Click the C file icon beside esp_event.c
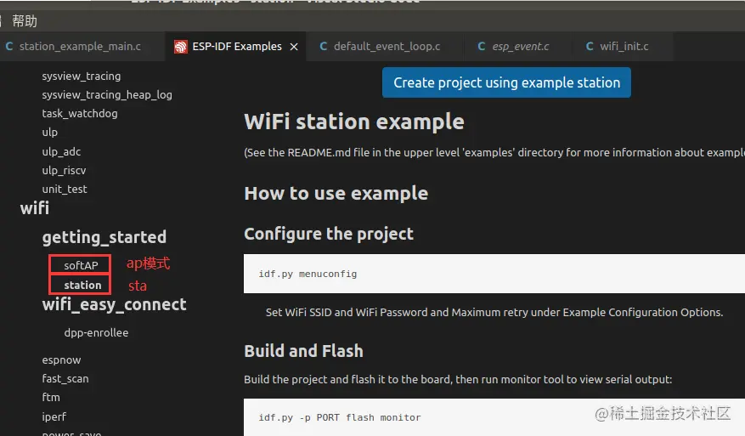The image size is (745, 436). (482, 47)
